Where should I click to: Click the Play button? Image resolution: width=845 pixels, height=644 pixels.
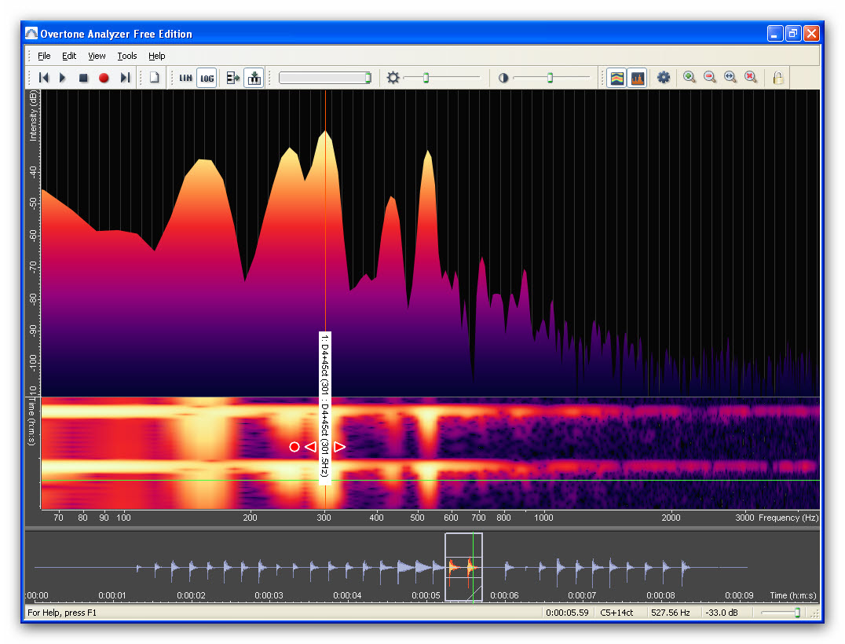(63, 78)
